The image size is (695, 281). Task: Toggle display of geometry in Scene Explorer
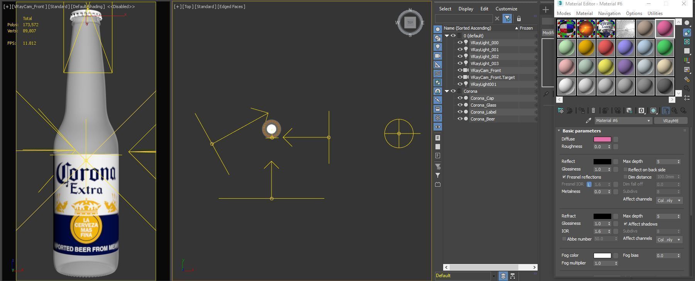(x=438, y=29)
